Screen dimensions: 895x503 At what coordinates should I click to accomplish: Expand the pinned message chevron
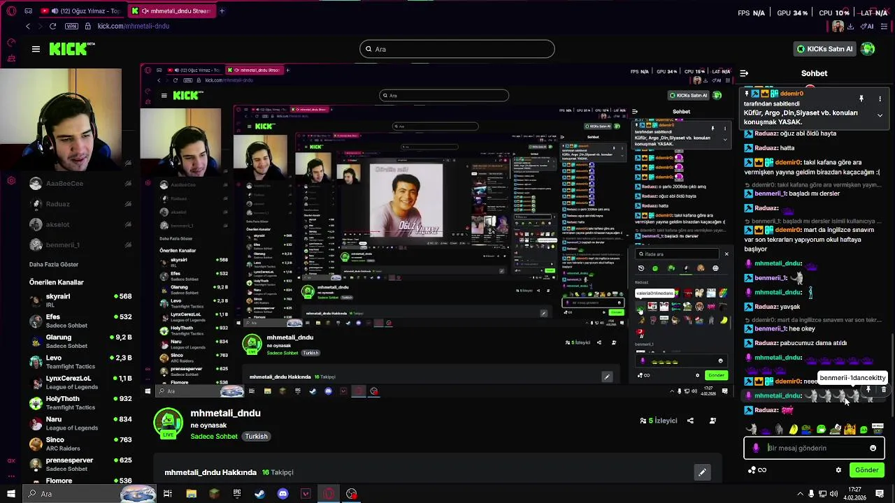coord(880,115)
